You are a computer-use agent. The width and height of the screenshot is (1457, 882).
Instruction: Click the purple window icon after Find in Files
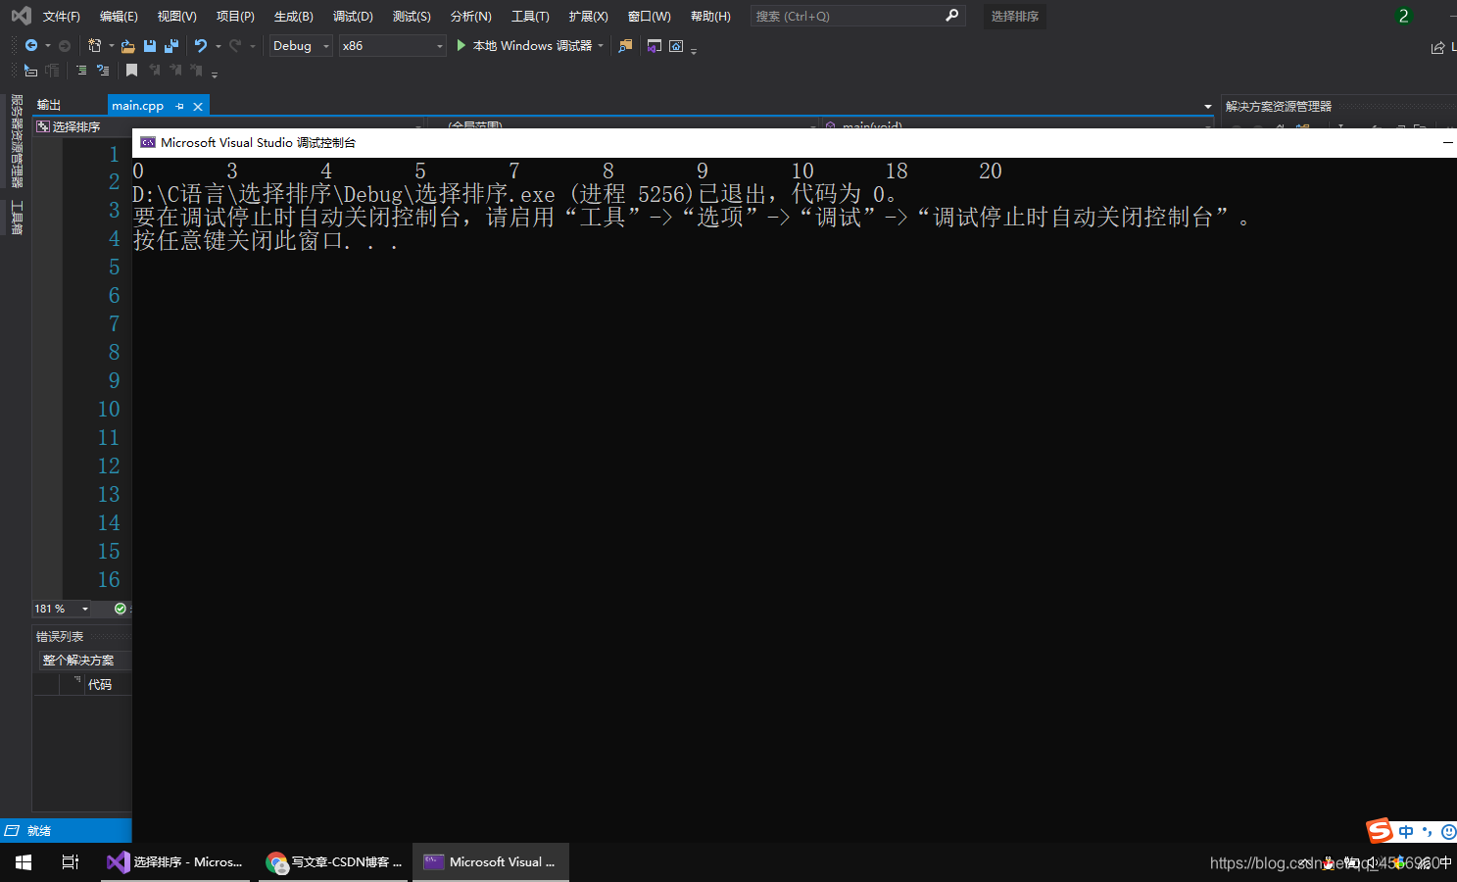pos(655,46)
